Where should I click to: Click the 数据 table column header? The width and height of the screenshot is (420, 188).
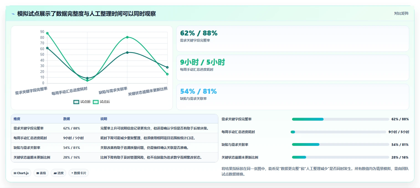pyautogui.click(x=66, y=119)
